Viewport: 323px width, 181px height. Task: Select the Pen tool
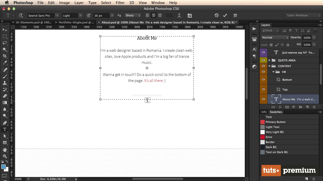5,123
